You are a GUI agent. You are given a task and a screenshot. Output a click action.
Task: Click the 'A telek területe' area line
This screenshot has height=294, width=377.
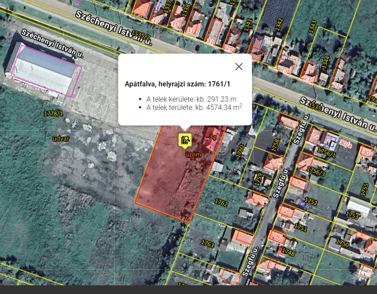pos(194,107)
